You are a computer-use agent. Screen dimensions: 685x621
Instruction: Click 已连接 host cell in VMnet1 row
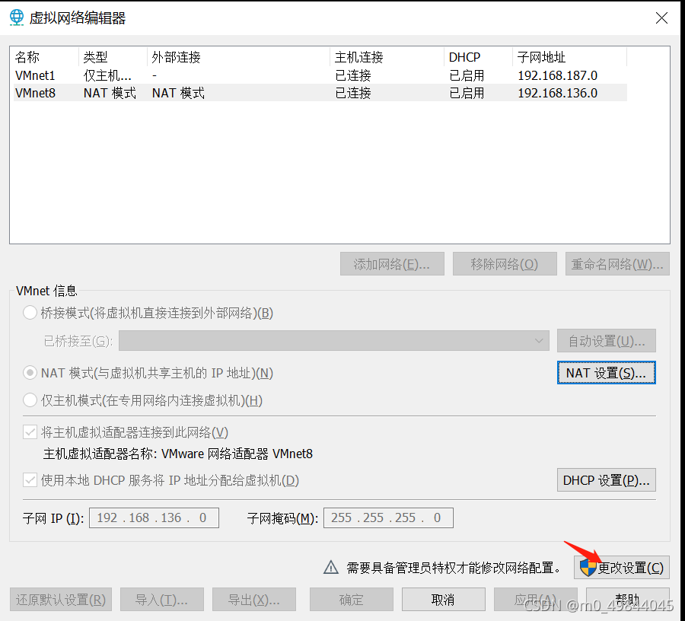tap(353, 75)
